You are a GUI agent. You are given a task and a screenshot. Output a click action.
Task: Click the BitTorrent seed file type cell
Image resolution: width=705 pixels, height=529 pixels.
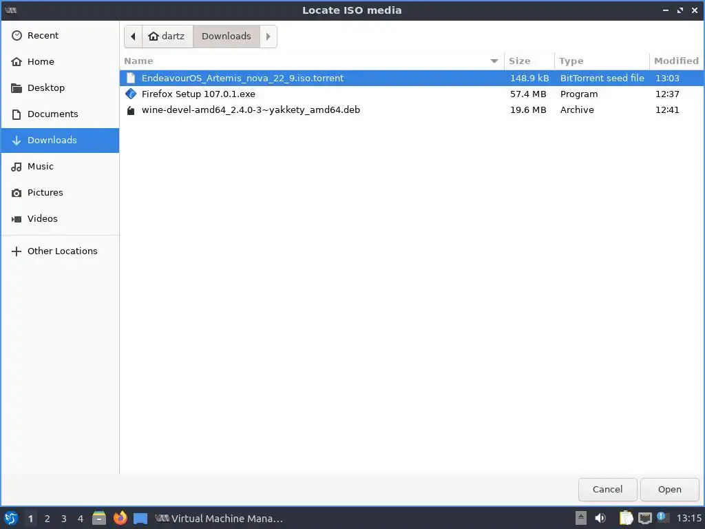602,79
